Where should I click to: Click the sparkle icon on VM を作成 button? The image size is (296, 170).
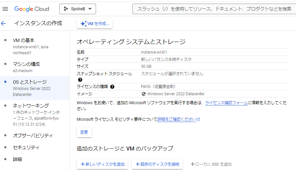[x=83, y=24]
